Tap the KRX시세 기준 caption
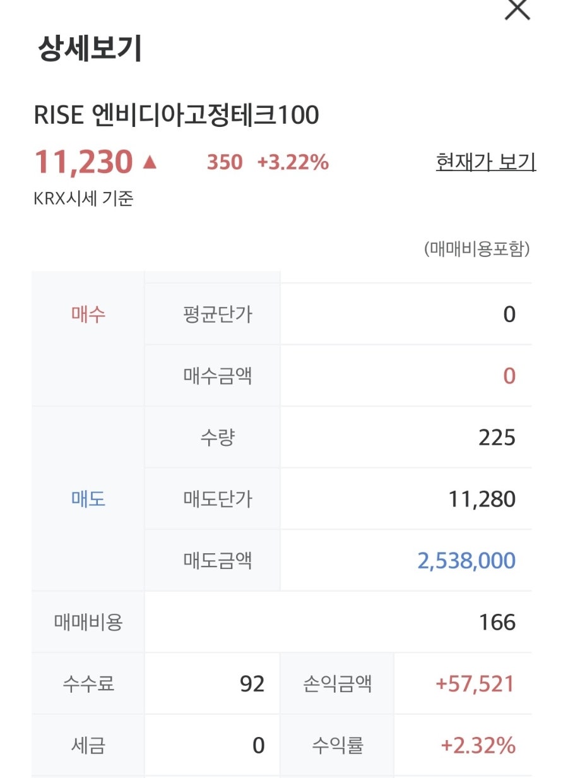 coord(83,198)
